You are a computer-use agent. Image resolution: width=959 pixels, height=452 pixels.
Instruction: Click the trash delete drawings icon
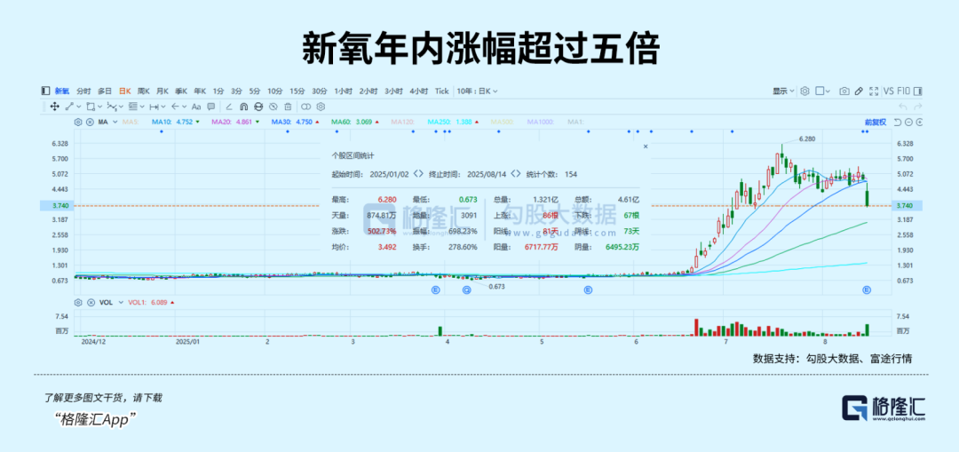click(x=288, y=107)
